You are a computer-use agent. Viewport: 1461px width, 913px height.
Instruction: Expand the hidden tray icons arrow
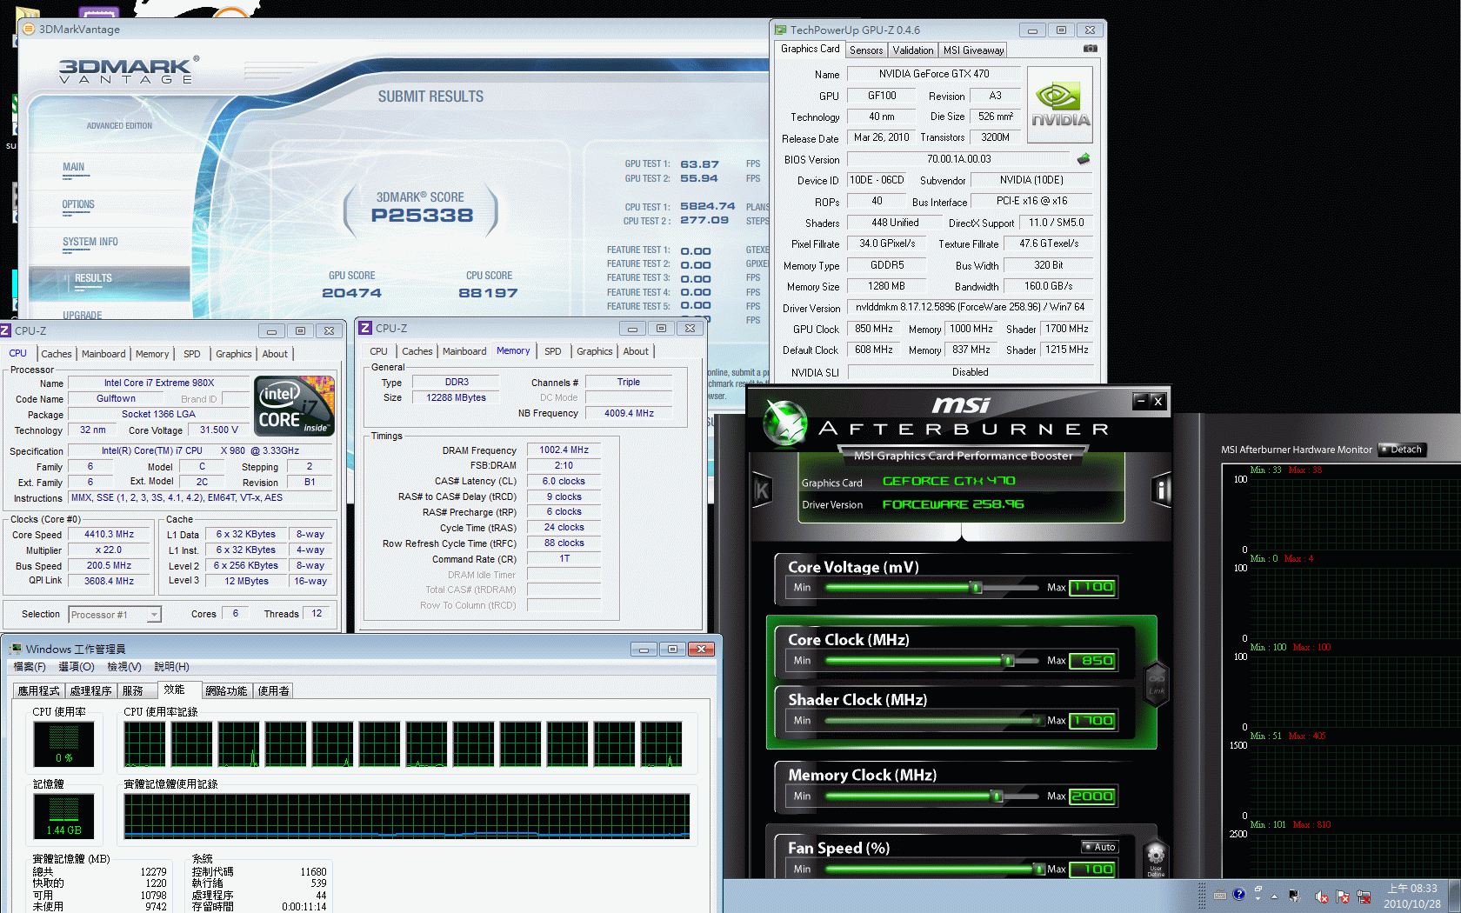tap(1274, 896)
